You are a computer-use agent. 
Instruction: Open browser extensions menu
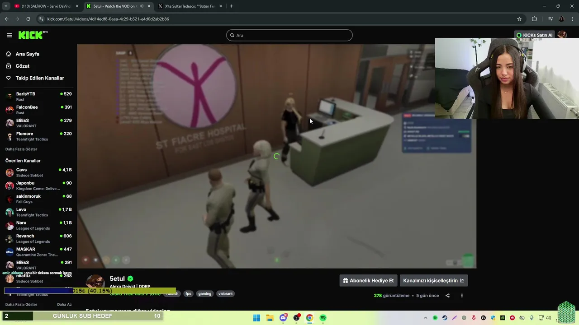point(534,19)
